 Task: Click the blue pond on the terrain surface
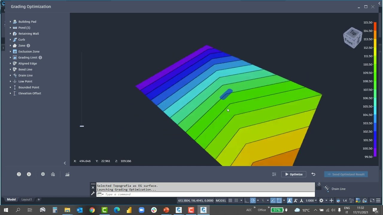tap(226, 94)
